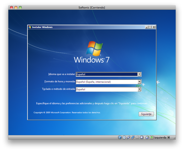184x151 pixels.
Task: Click the green keyboard capture arrow icon
Action: (x=152, y=137)
